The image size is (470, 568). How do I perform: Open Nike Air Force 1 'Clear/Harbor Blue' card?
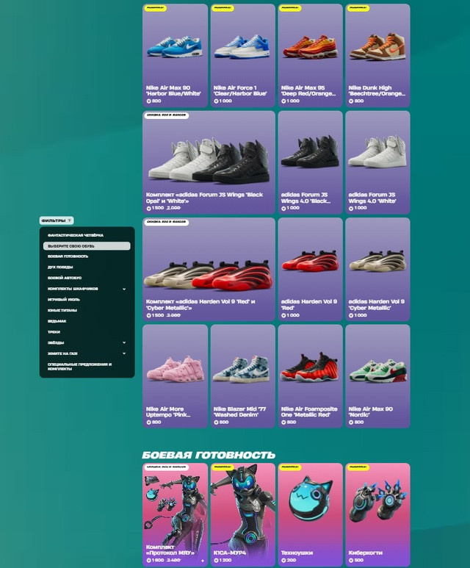pyautogui.click(x=242, y=55)
